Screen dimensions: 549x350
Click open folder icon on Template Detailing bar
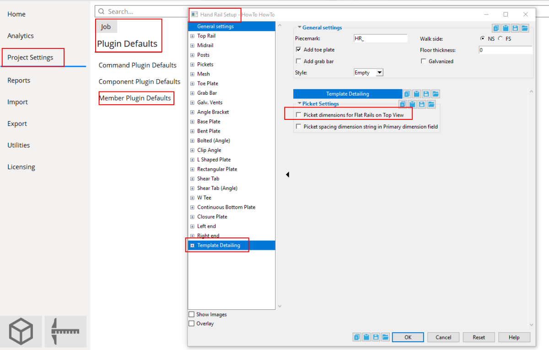coord(436,94)
